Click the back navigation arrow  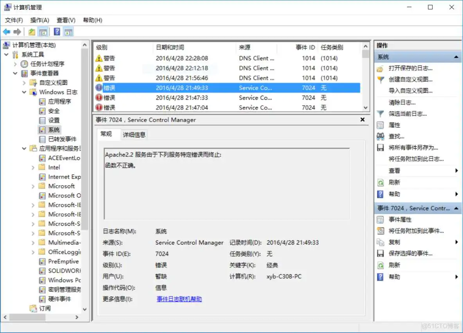coord(7,32)
